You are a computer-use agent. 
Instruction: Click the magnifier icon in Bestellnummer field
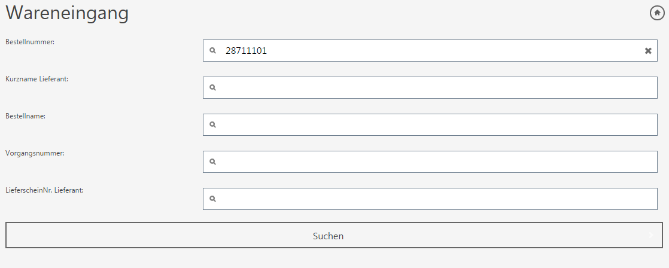[212, 51]
